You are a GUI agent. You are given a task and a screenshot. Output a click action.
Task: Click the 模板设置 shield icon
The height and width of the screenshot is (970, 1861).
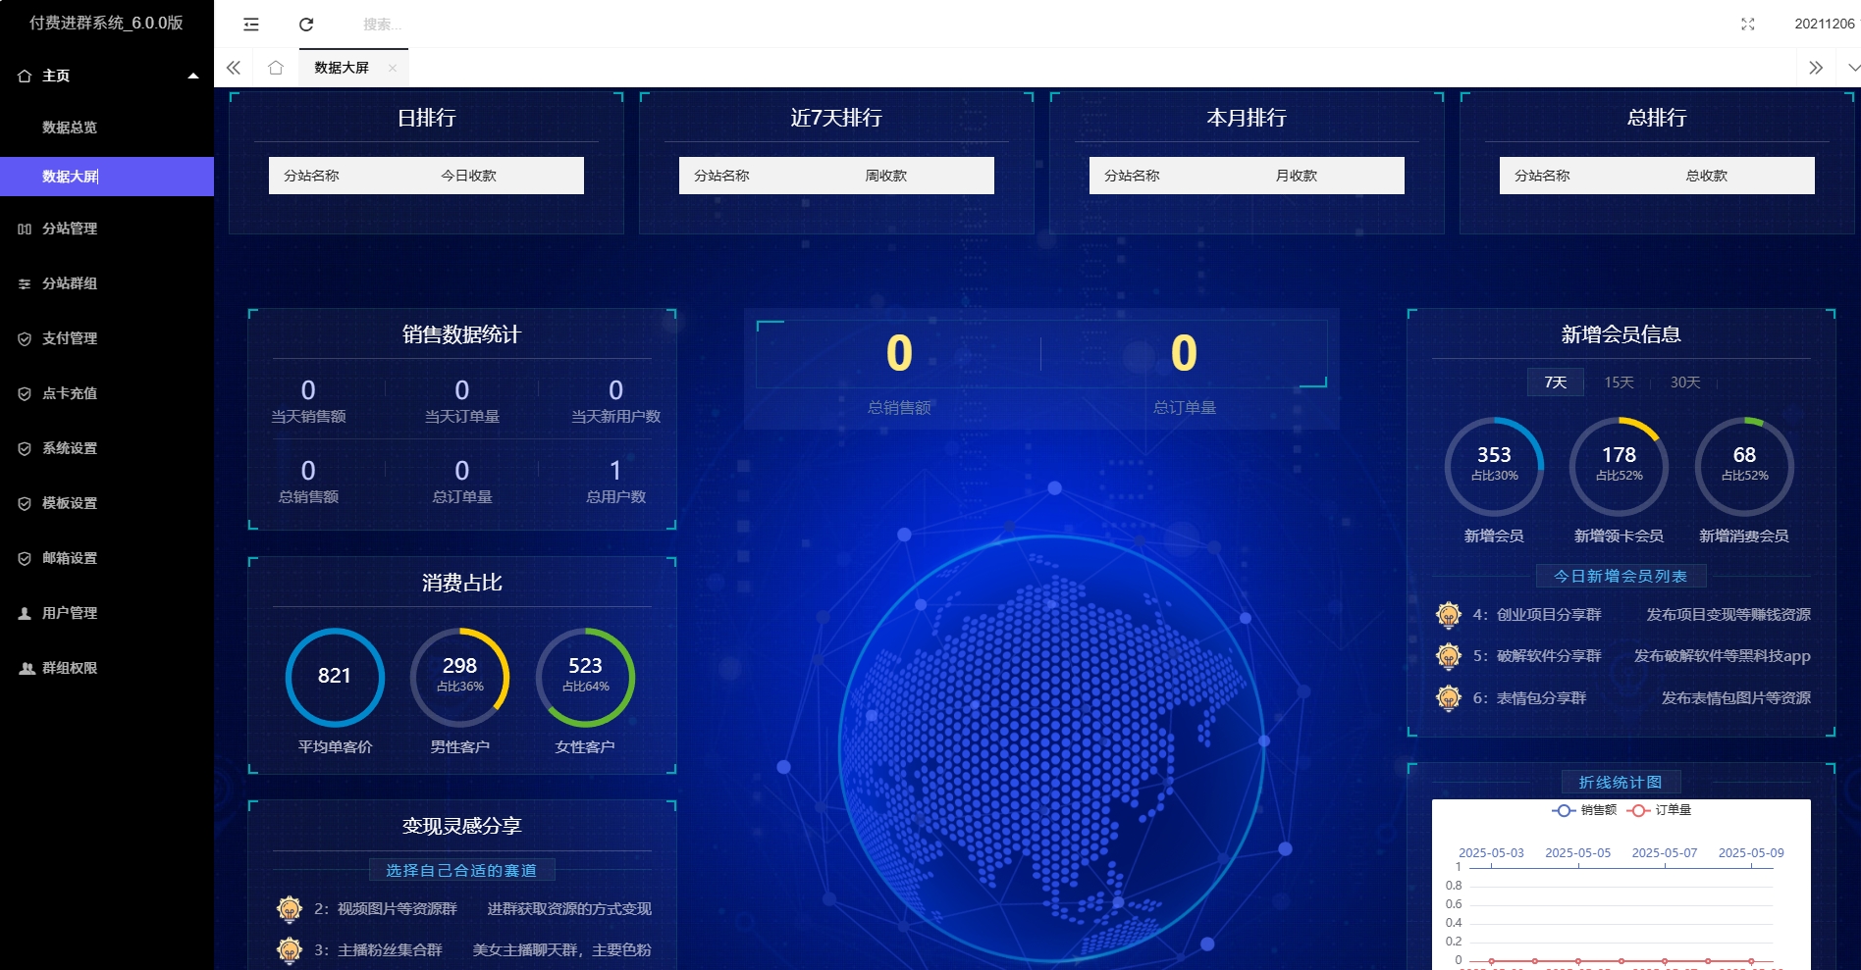pos(25,503)
